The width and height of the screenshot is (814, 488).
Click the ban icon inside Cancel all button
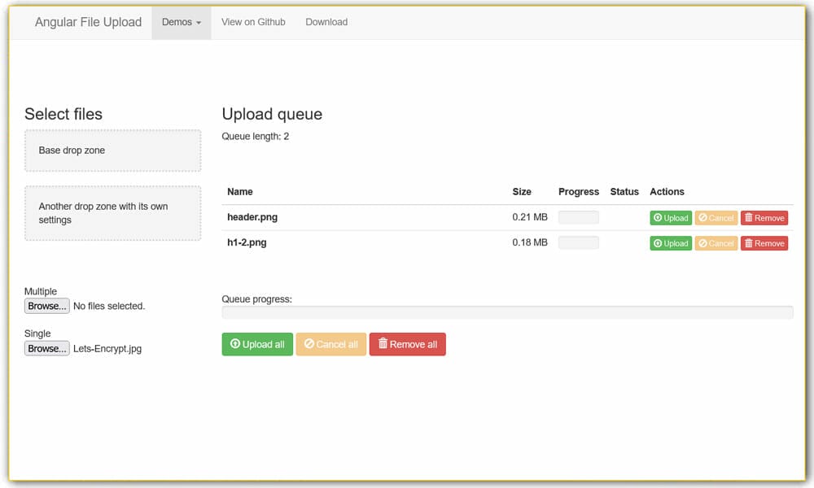coord(309,343)
